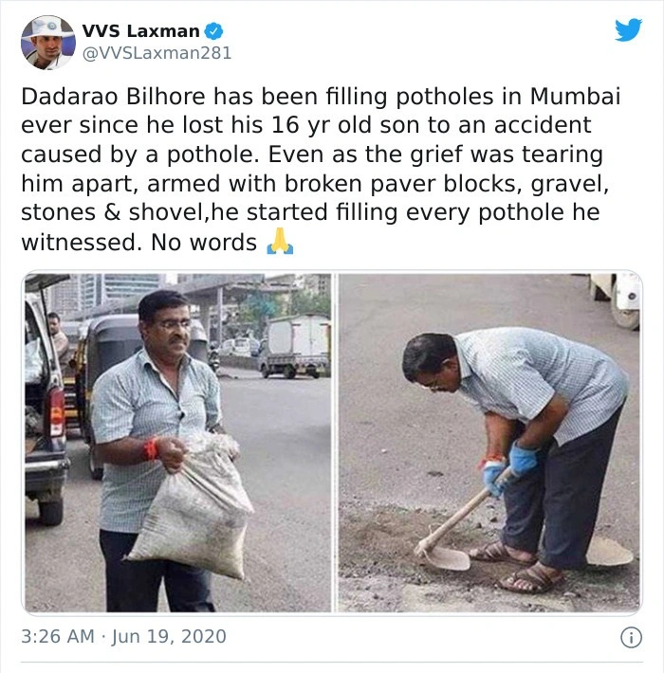
Task: Open the right photo of the man shoveling
Action: click(489, 443)
